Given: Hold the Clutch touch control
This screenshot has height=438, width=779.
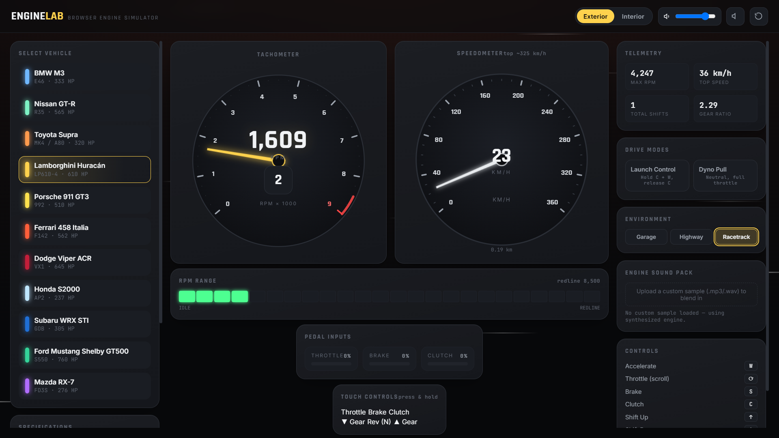Looking at the screenshot, I should [x=399, y=412].
